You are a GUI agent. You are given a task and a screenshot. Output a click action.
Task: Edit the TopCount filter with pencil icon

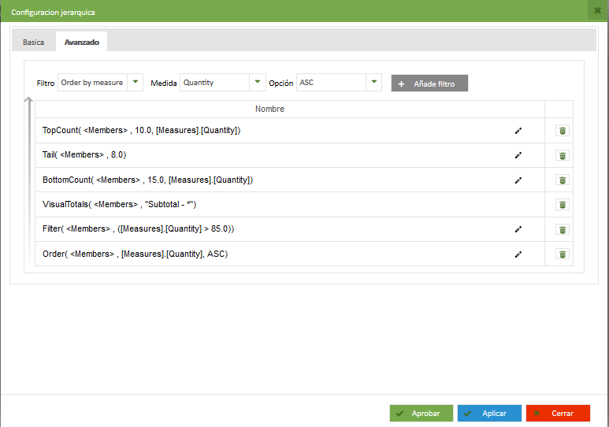coord(518,131)
